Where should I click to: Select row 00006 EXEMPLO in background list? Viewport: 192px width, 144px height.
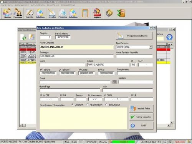[28, 52]
